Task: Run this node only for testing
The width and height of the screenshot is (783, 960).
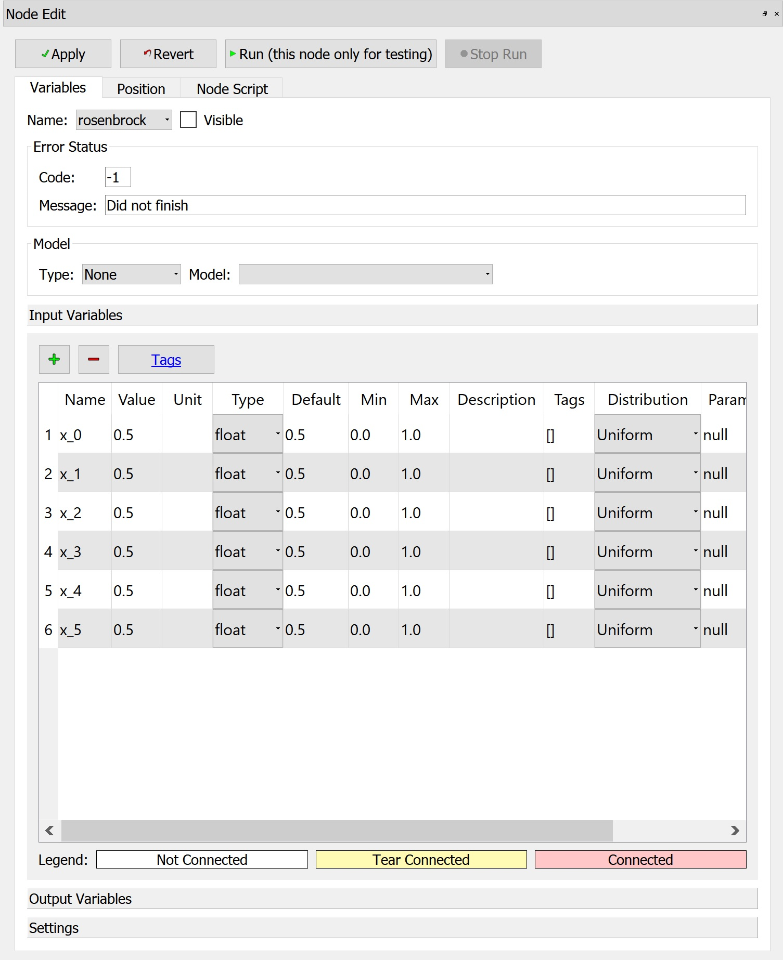Action: 331,54
